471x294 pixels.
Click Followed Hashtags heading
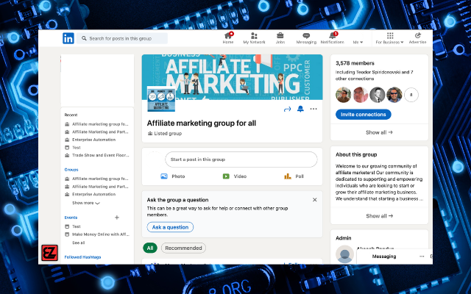[x=82, y=257]
